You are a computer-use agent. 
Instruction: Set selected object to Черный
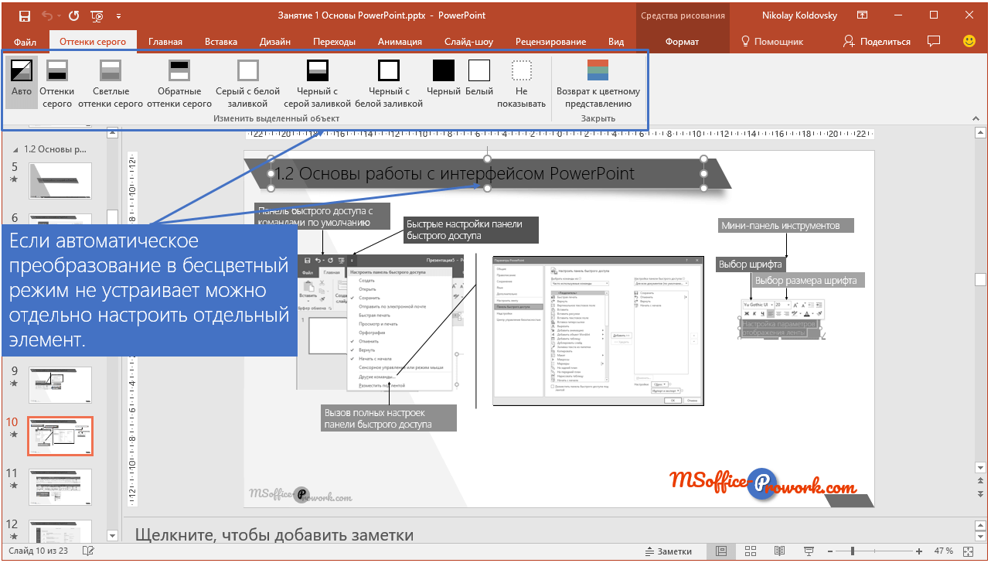[444, 79]
